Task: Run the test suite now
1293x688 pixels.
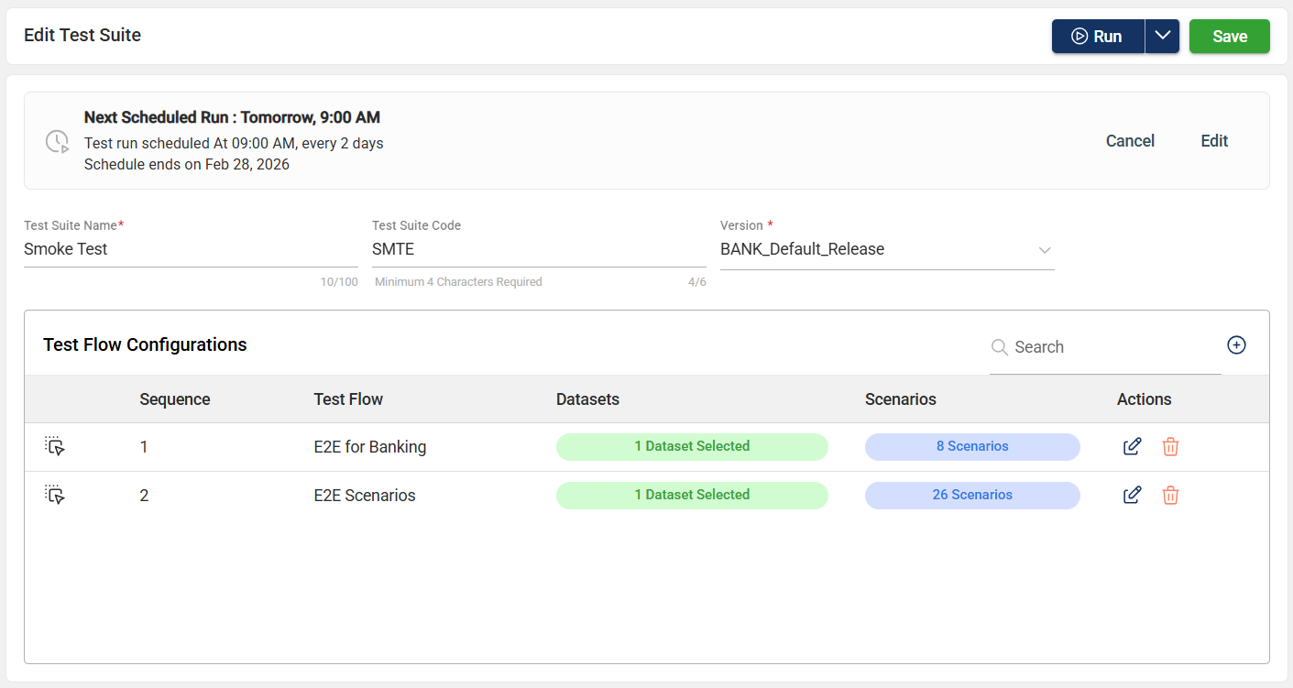Action: coord(1098,37)
